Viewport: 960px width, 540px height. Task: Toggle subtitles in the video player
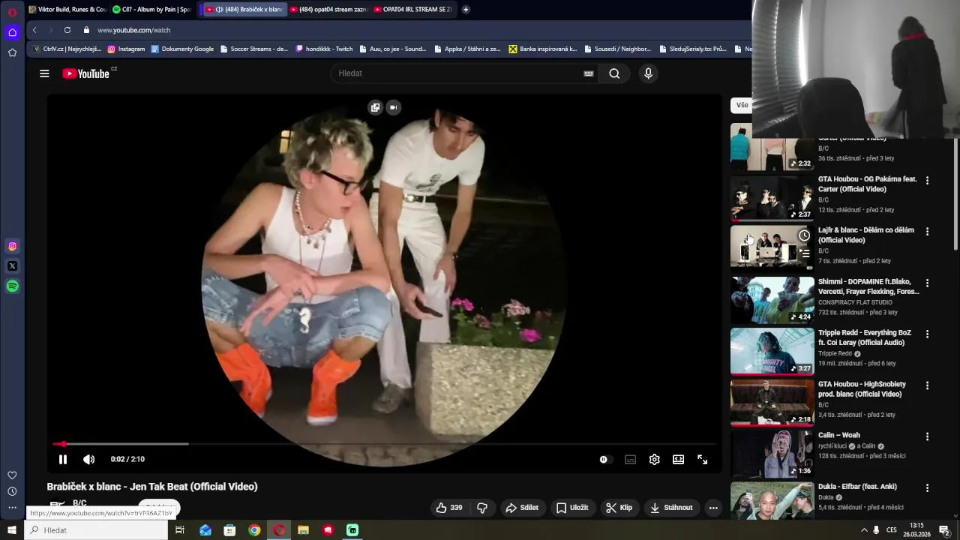(x=630, y=460)
